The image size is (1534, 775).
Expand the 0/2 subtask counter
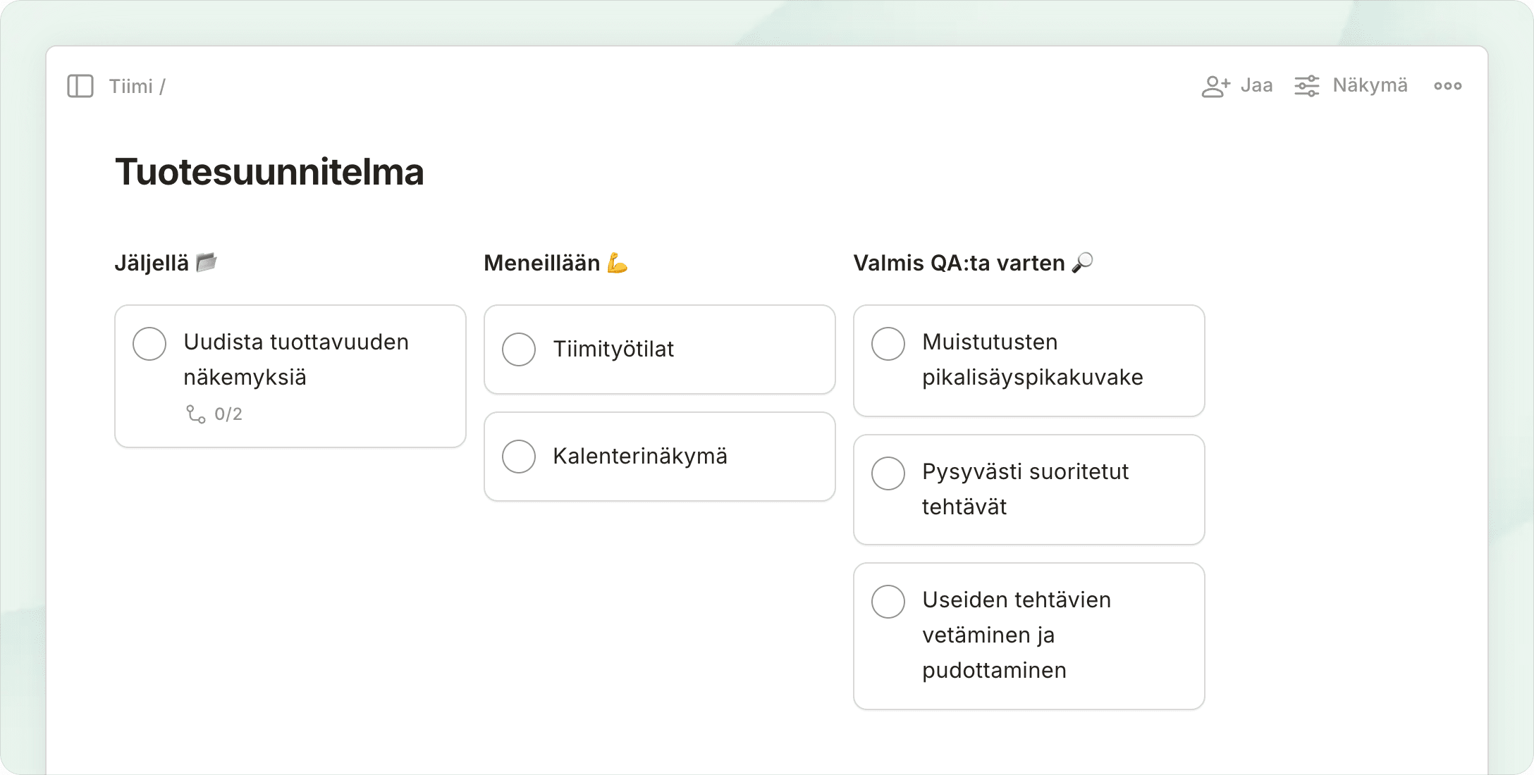coord(228,414)
